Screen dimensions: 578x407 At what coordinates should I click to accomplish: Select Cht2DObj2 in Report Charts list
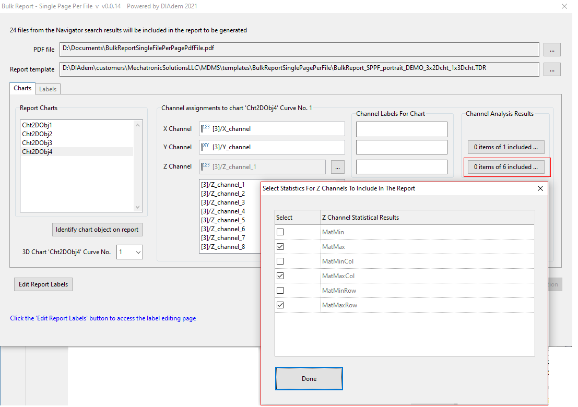click(37, 134)
